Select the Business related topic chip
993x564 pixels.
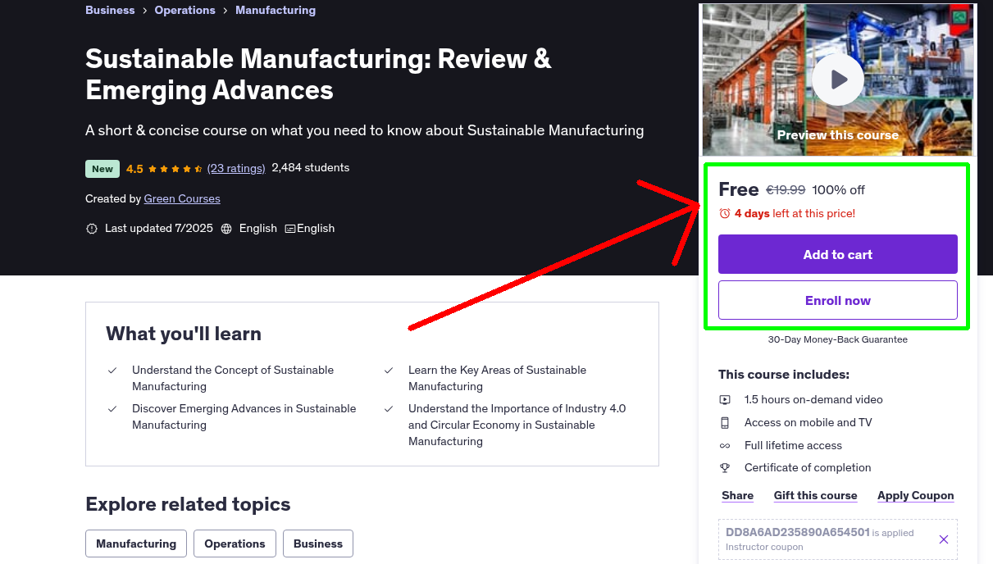pyautogui.click(x=318, y=544)
